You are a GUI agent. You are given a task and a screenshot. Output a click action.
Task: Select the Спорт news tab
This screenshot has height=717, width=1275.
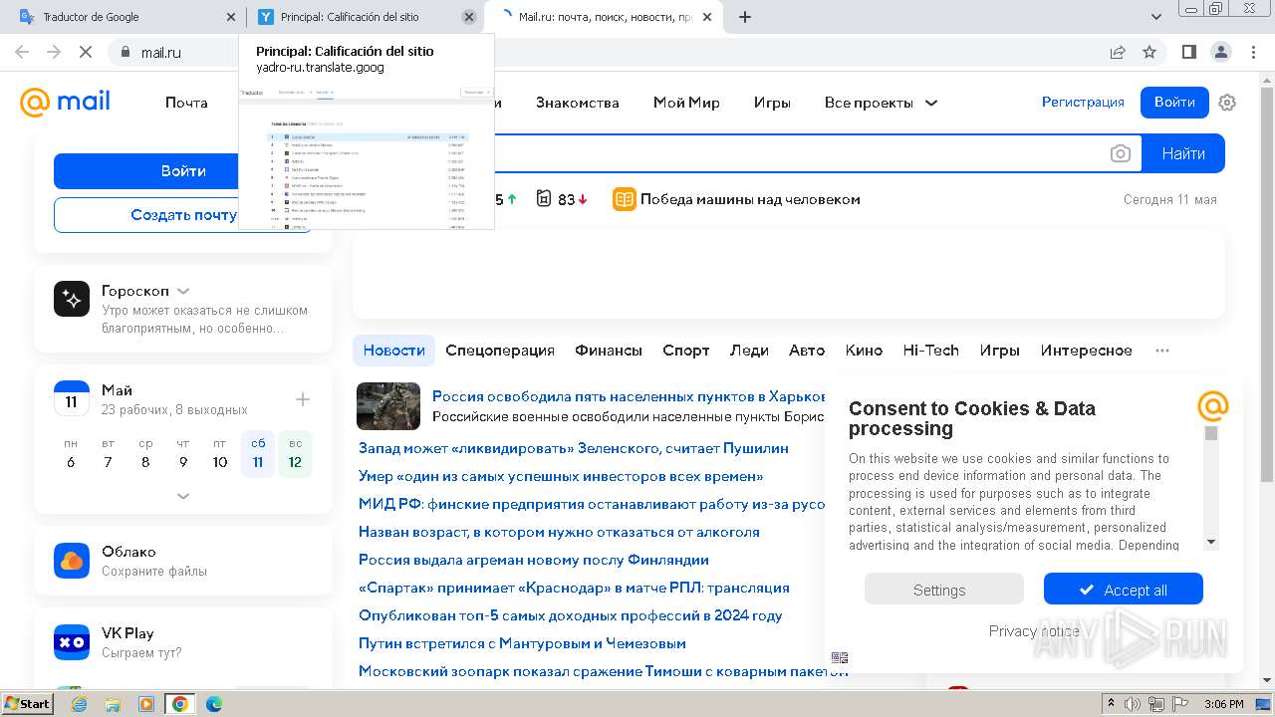point(686,351)
